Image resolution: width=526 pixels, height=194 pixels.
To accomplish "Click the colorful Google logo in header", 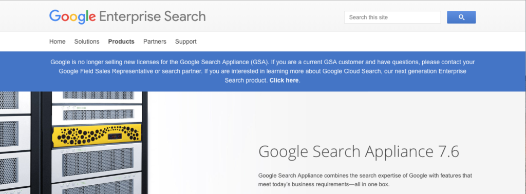I will (72, 16).
